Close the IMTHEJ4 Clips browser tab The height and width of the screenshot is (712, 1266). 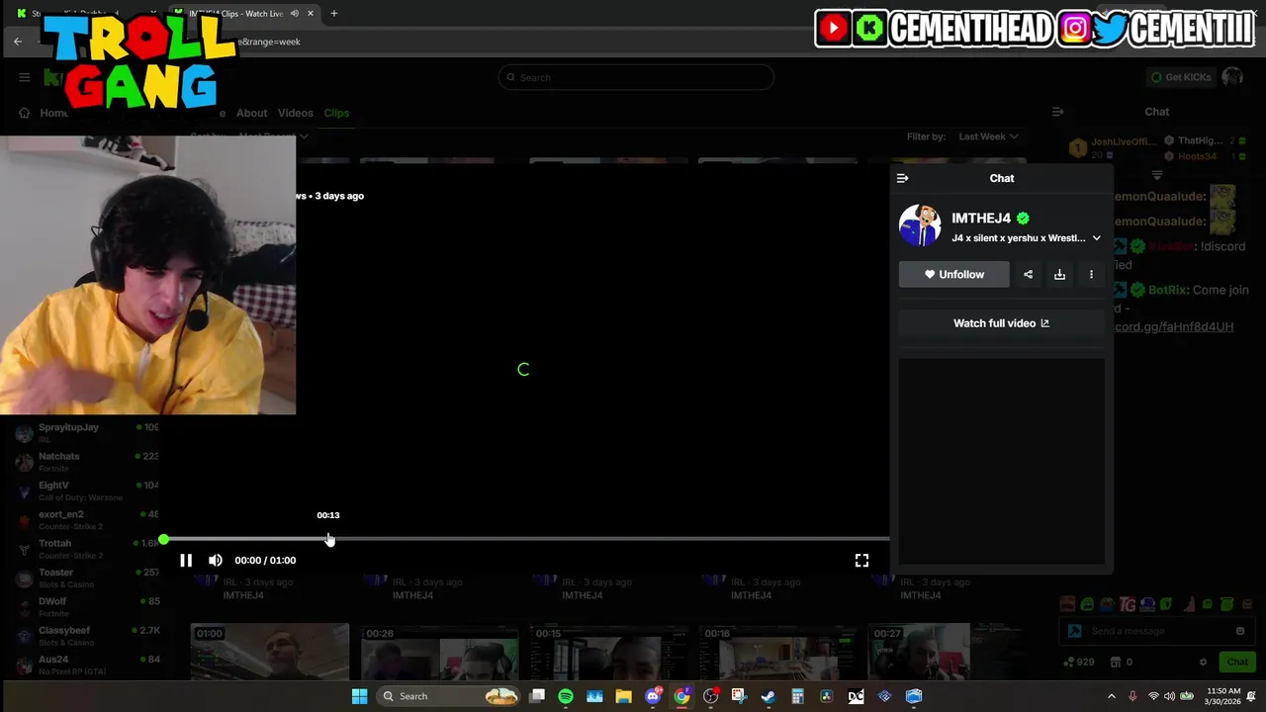311,14
